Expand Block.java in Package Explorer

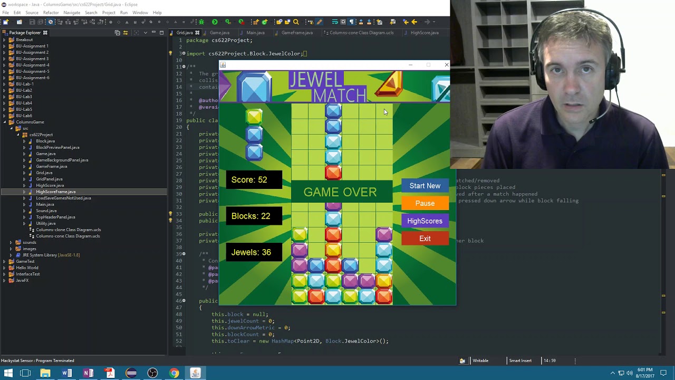[24, 141]
